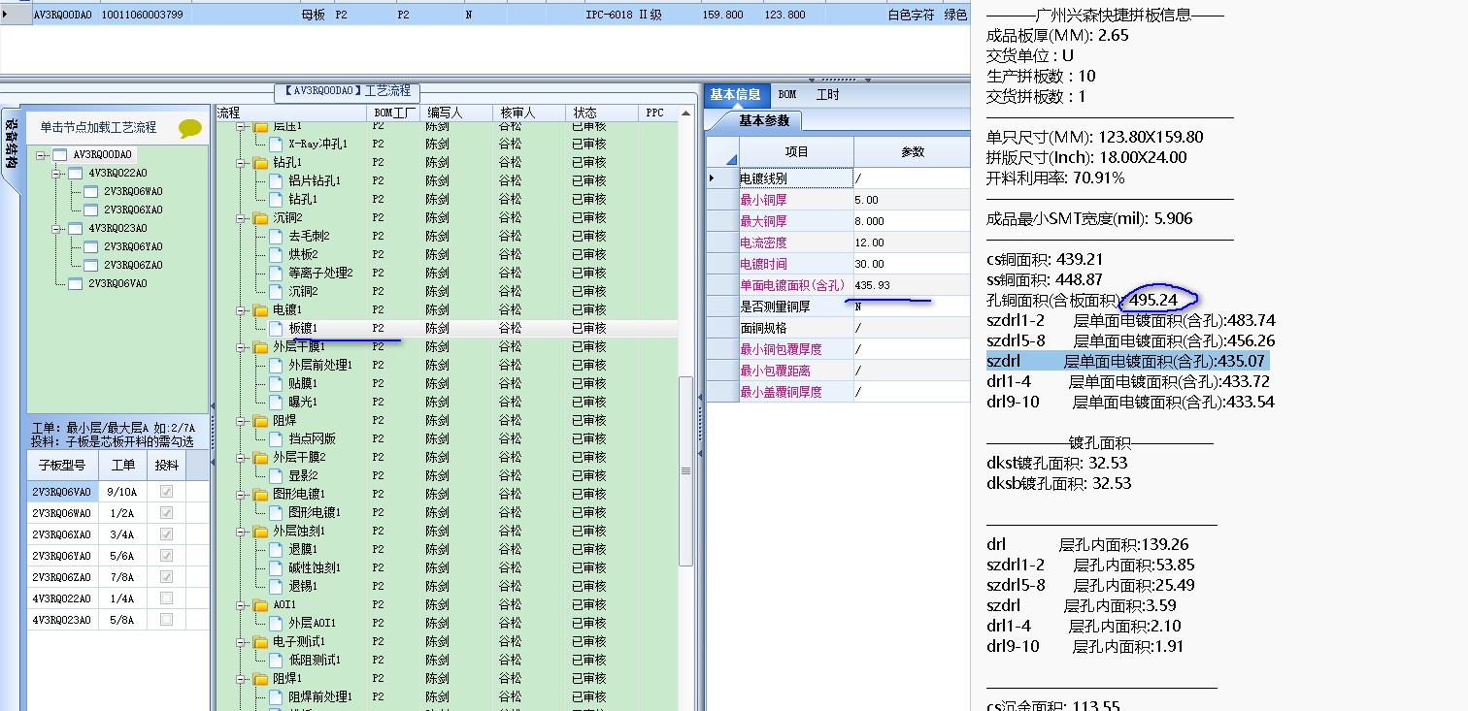Click the 状态 column header

[x=601, y=113]
